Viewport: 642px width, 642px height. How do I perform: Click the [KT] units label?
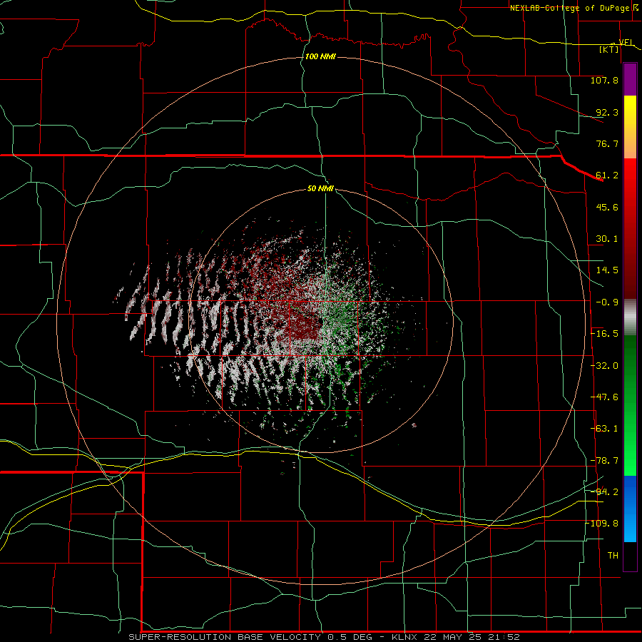(x=609, y=49)
